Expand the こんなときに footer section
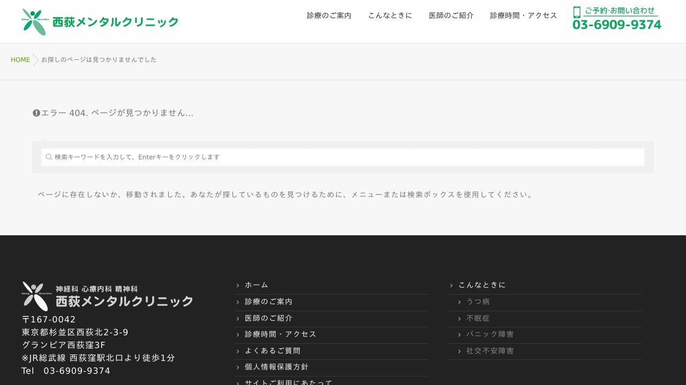Image resolution: width=686 pixels, height=385 pixels. pyautogui.click(x=482, y=285)
